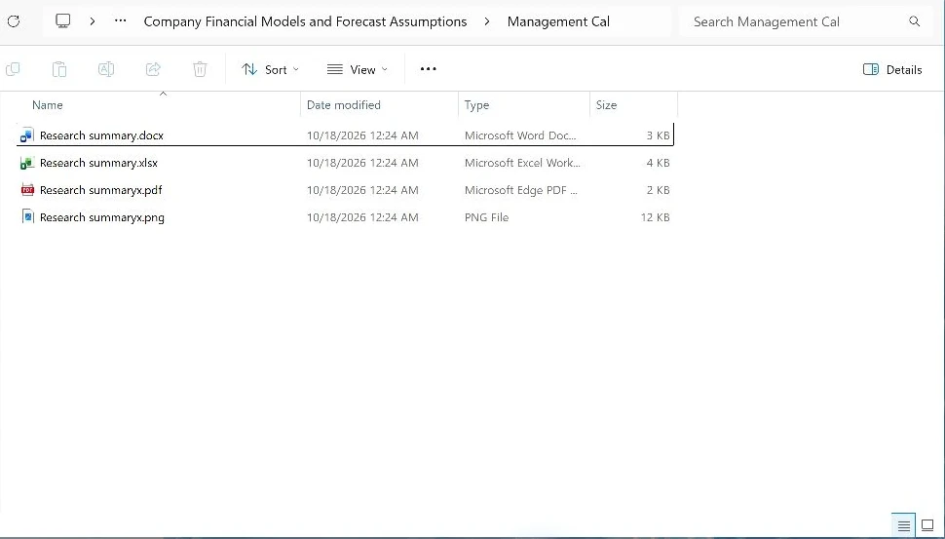Click the PDF icon of Research summaryx.pdf
945x539 pixels.
27,190
